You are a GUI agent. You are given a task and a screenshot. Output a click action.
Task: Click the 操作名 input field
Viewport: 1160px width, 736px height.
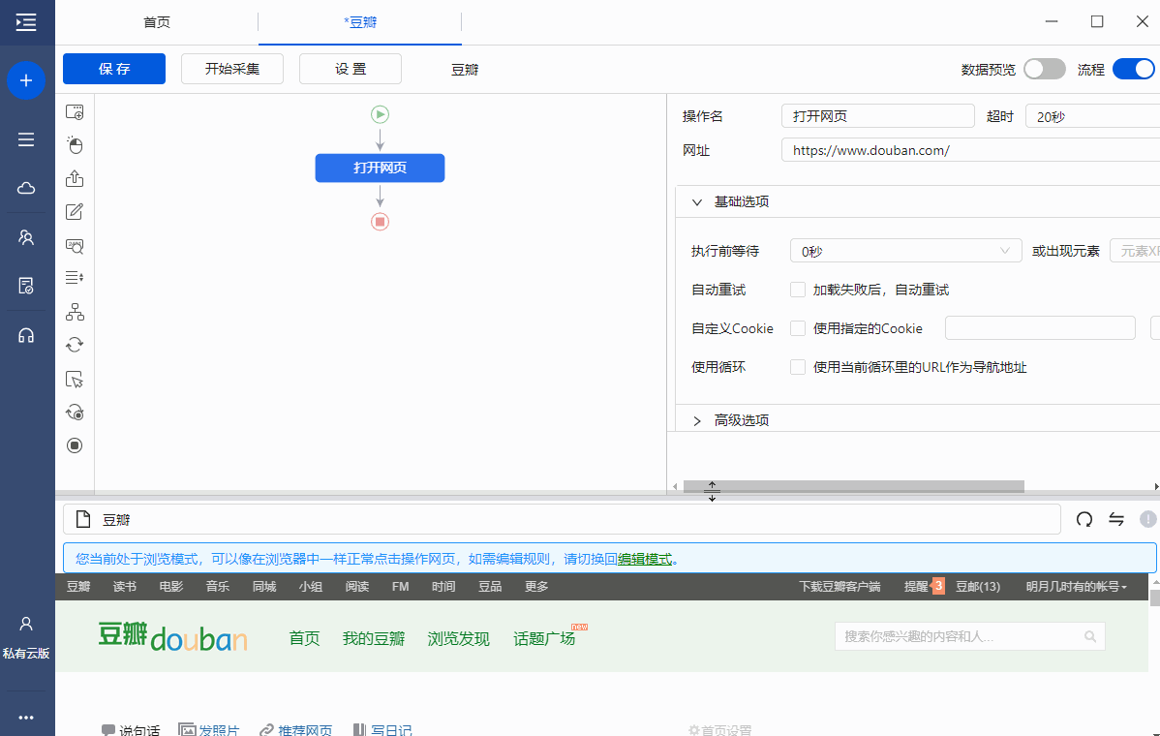click(x=878, y=116)
